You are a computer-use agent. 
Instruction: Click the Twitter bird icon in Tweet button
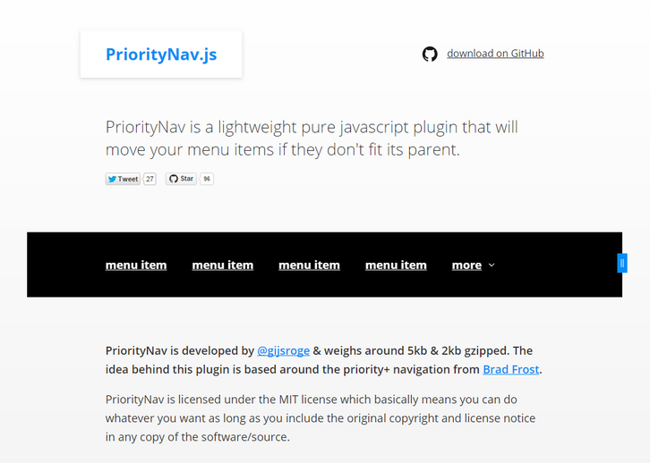coord(112,179)
